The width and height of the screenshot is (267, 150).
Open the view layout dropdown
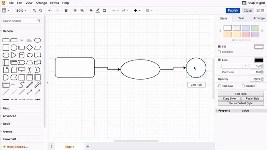coord(5,10)
